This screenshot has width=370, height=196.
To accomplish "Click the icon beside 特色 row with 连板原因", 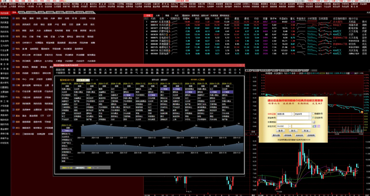I will point(14,49).
